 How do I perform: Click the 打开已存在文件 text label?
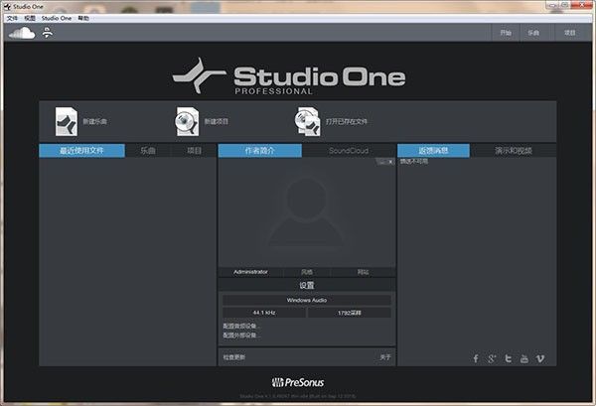coord(347,121)
